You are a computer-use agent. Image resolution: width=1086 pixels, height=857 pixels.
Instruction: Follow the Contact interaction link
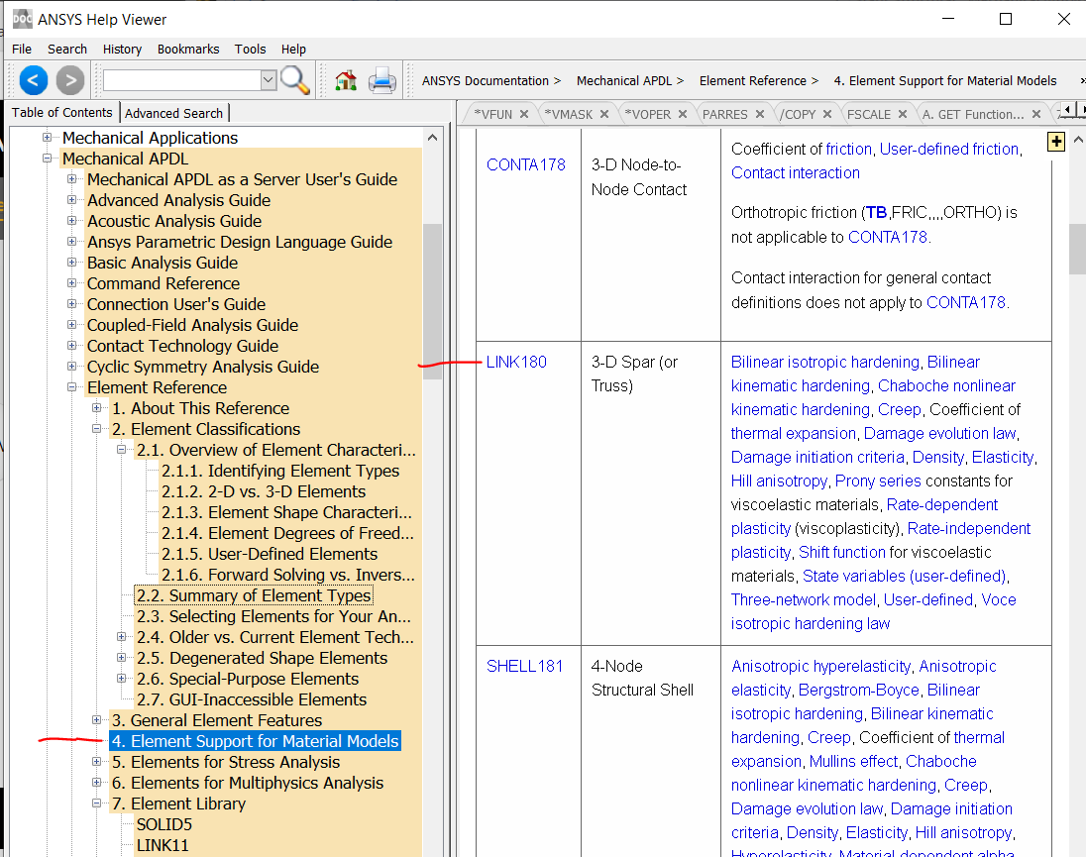pos(795,173)
